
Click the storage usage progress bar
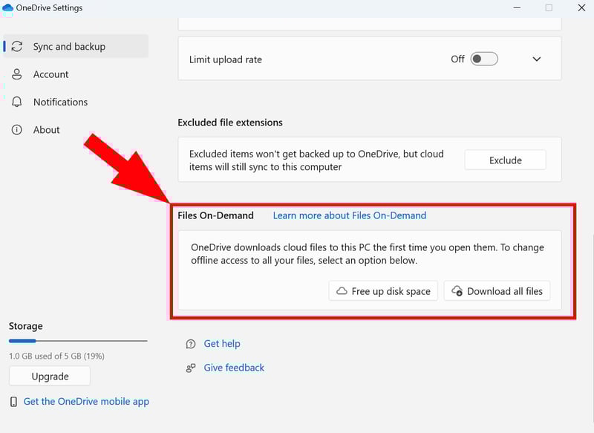78,341
